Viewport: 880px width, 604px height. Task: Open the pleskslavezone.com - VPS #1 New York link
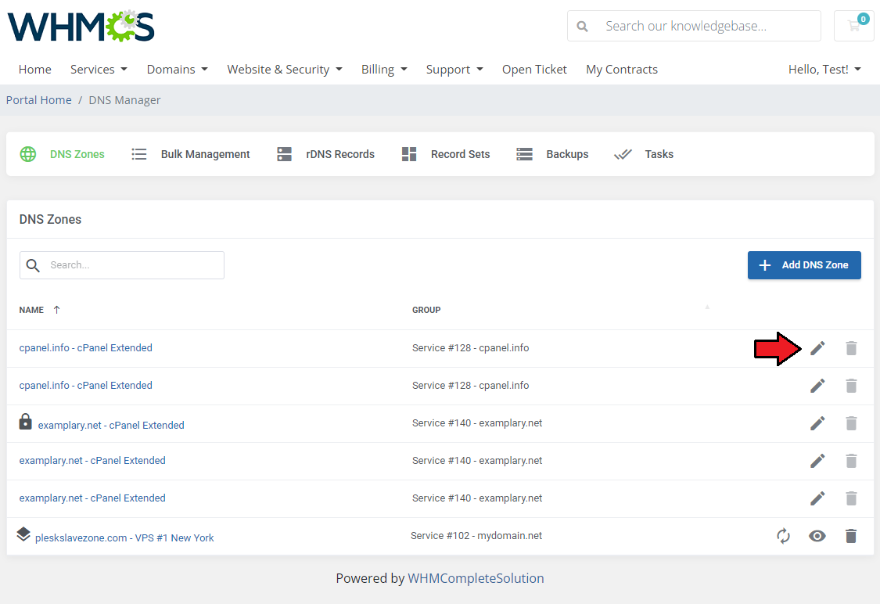tap(124, 537)
